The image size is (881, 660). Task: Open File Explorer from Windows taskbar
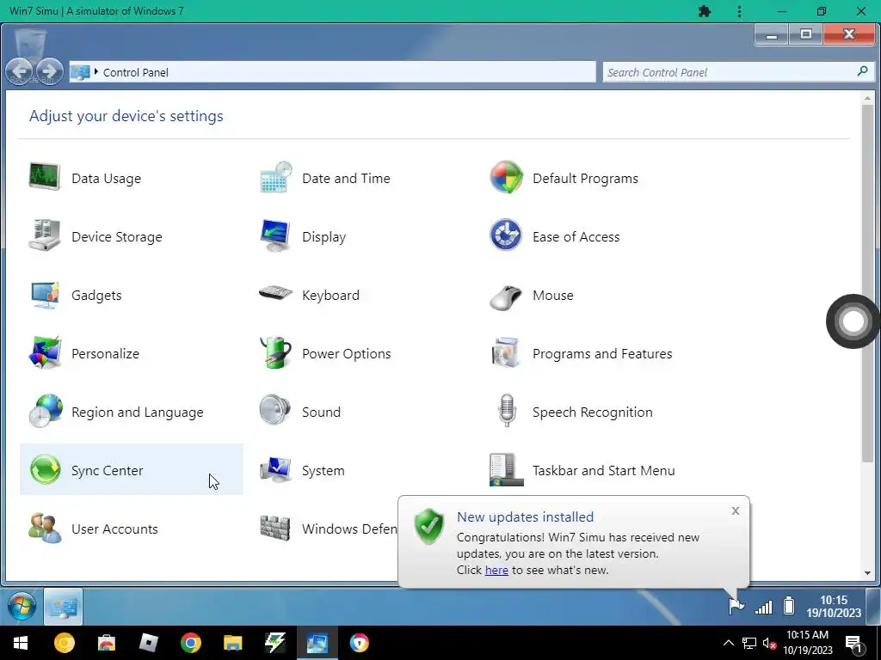pyautogui.click(x=232, y=643)
